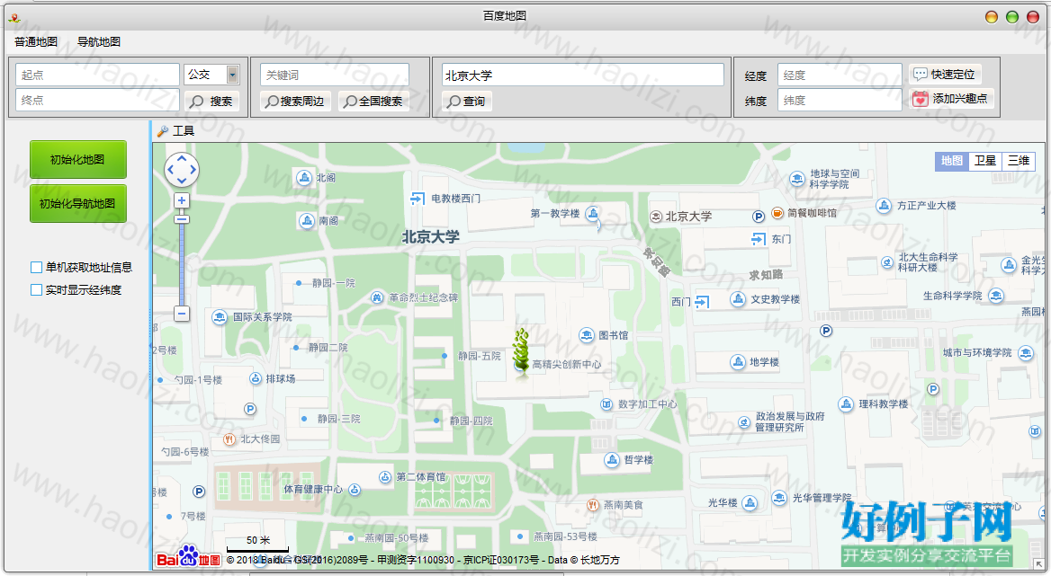1051x576 pixels.
Task: Click the 革命烈士纪念碑 monument icon
Action: (377, 297)
